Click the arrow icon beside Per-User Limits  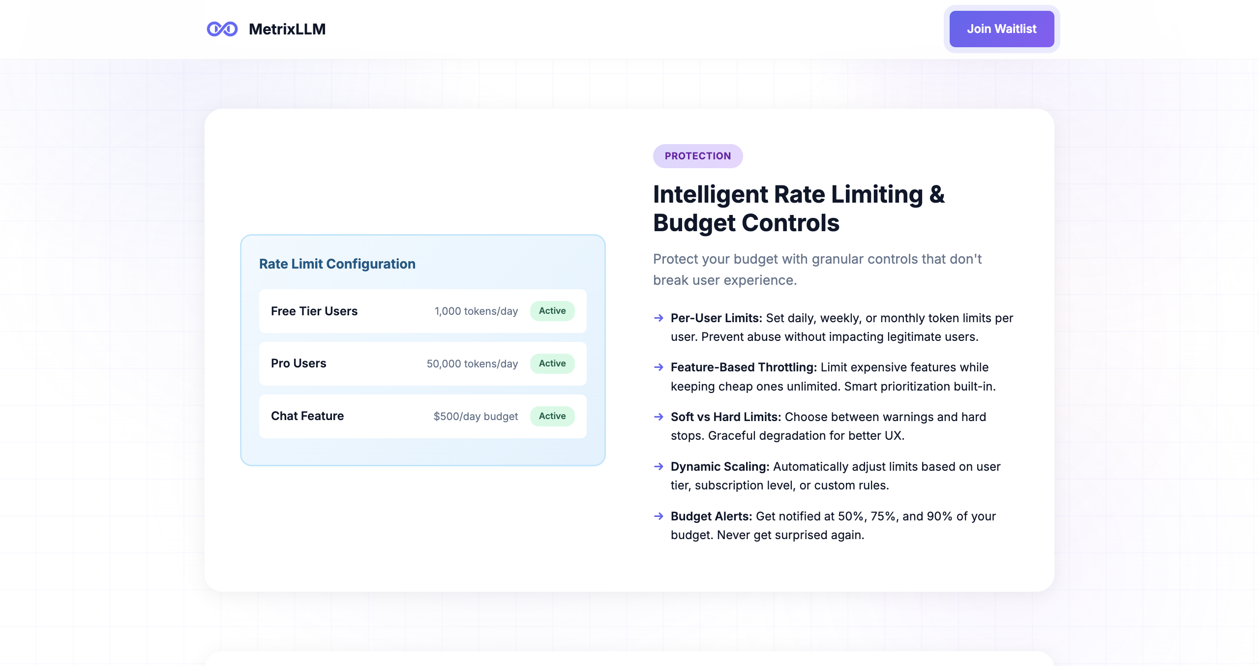click(659, 318)
